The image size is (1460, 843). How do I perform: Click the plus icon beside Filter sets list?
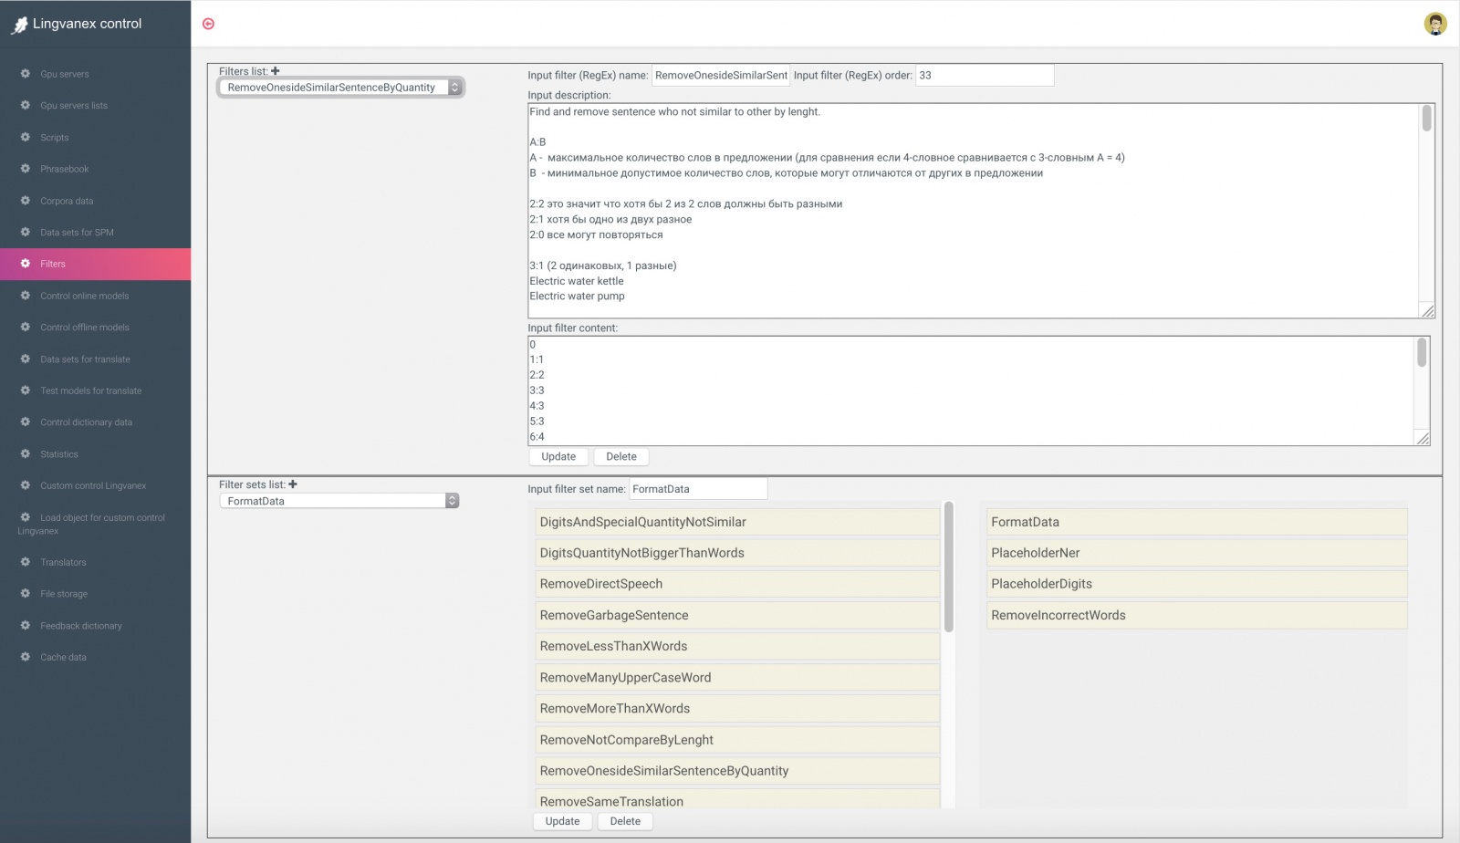pyautogui.click(x=293, y=484)
